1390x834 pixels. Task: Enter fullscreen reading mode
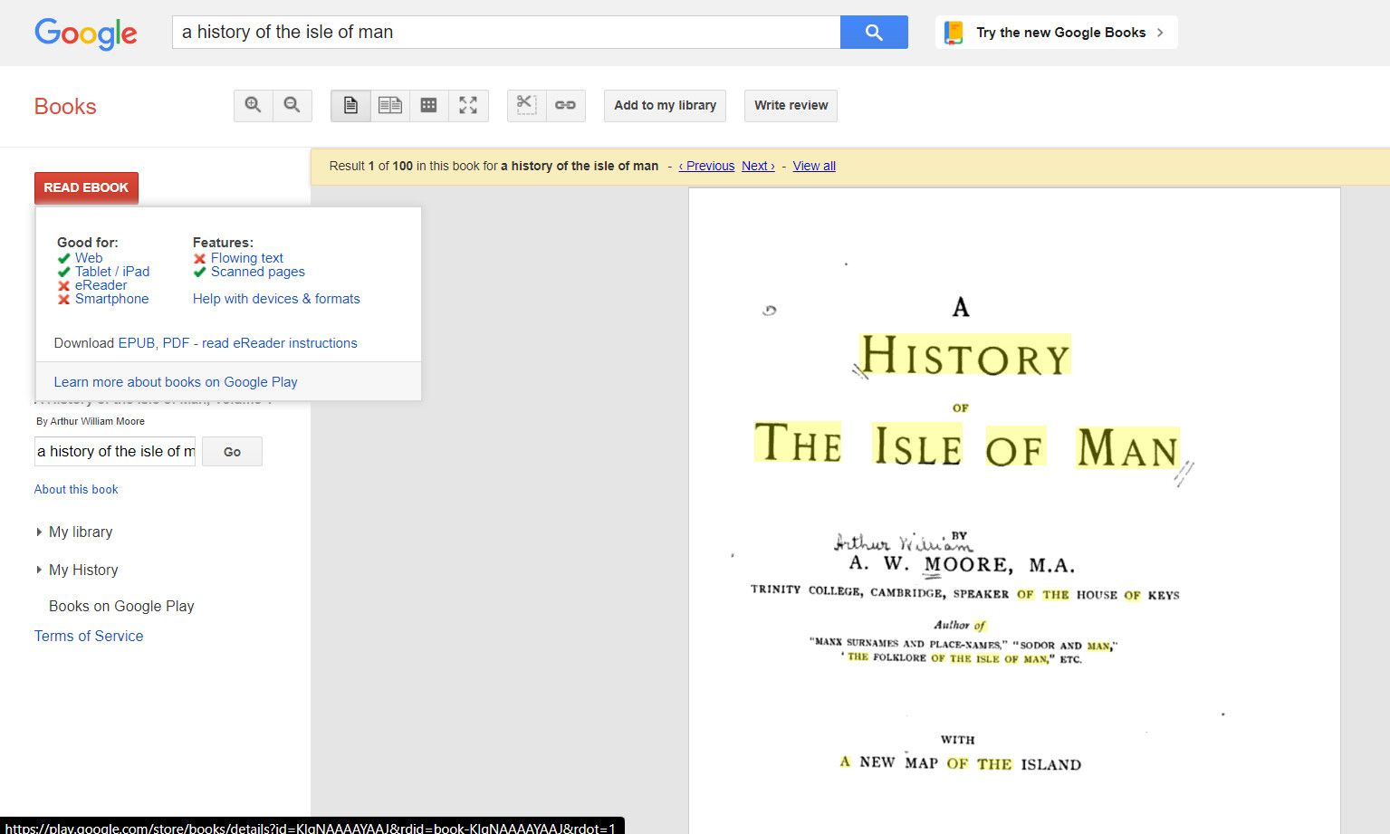[469, 105]
